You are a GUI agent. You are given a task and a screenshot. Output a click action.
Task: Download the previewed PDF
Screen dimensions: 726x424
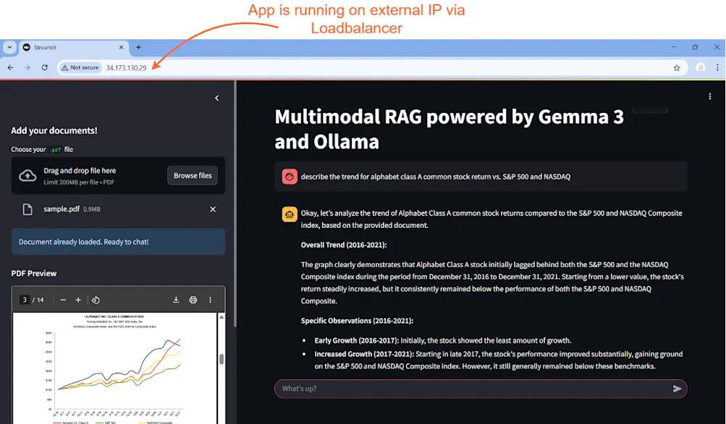177,299
